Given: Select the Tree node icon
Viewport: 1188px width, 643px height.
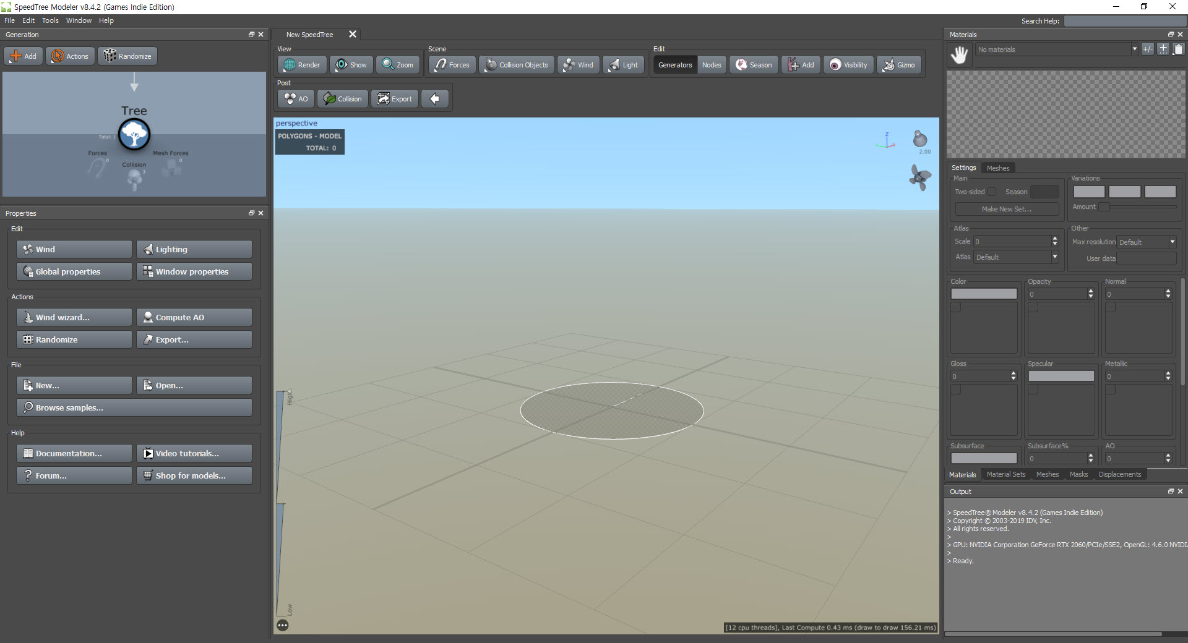Looking at the screenshot, I should [x=134, y=134].
